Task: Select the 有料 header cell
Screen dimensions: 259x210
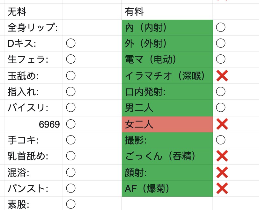Action: coord(167,12)
